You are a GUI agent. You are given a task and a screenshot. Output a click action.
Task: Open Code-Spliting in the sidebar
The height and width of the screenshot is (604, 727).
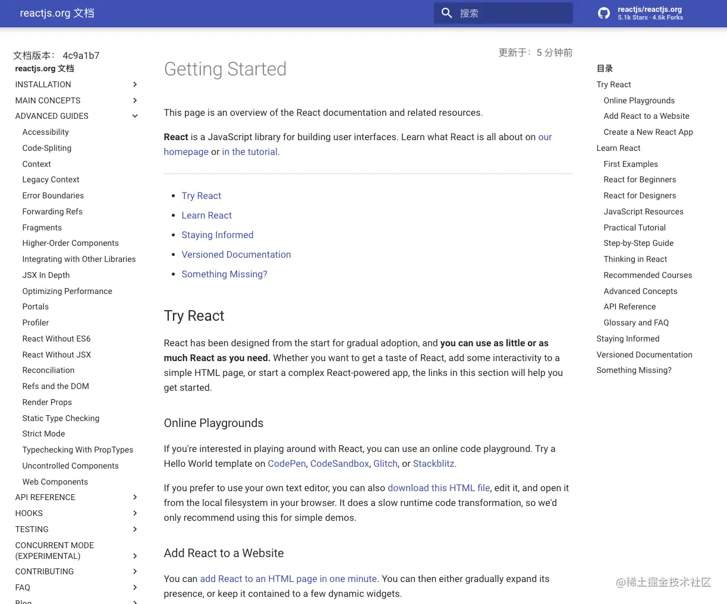click(x=46, y=148)
